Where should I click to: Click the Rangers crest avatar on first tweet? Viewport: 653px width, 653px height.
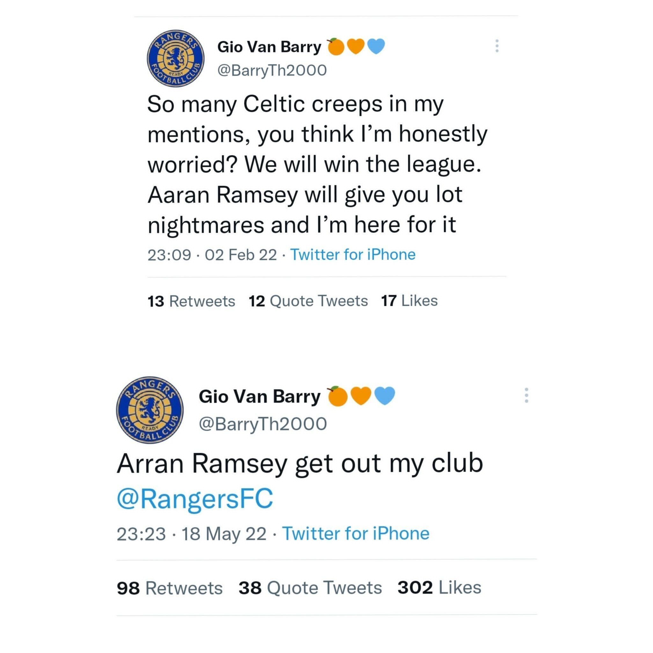pyautogui.click(x=176, y=58)
